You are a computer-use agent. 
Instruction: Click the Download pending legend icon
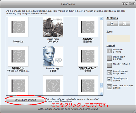pos(109,51)
